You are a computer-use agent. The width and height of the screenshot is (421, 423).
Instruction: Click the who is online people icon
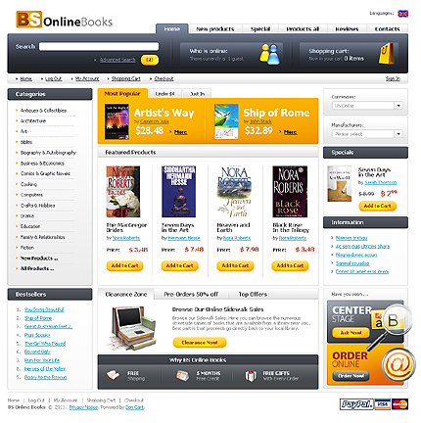[269, 54]
